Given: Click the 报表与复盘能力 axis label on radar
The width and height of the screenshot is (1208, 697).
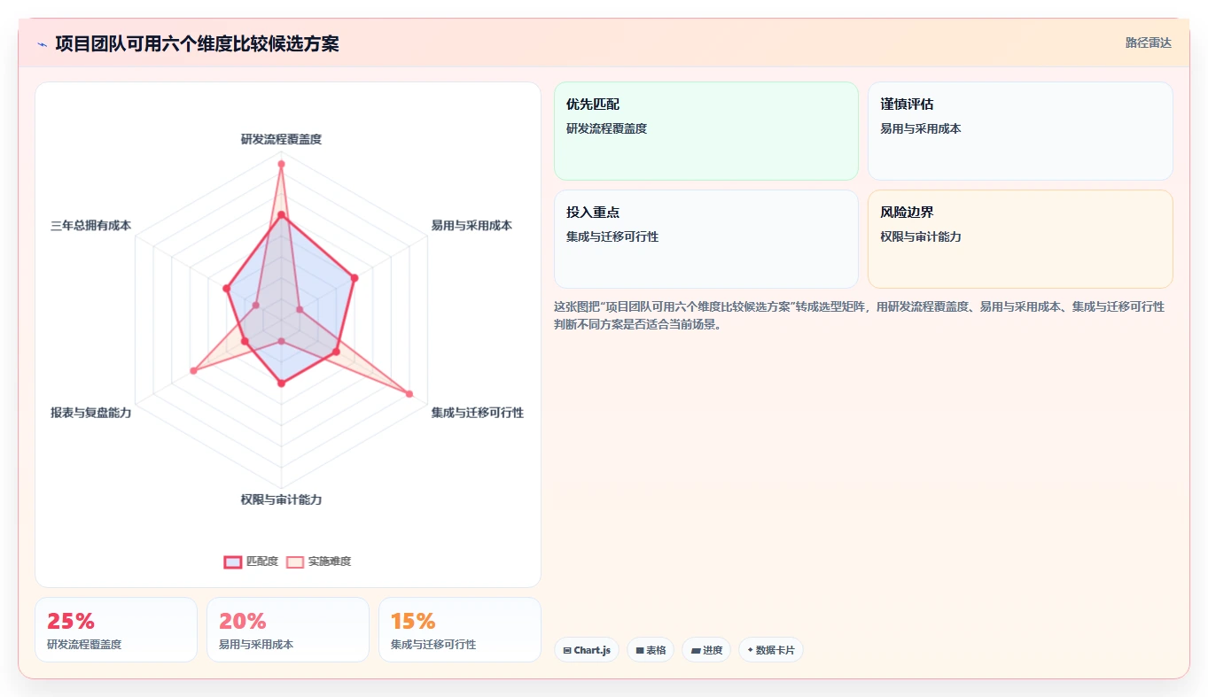Looking at the screenshot, I should (90, 413).
